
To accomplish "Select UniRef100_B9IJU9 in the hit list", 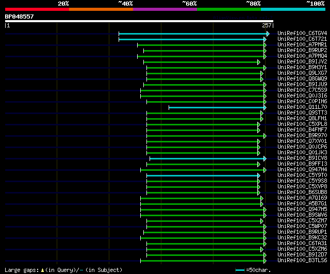I will click(x=302, y=85).
